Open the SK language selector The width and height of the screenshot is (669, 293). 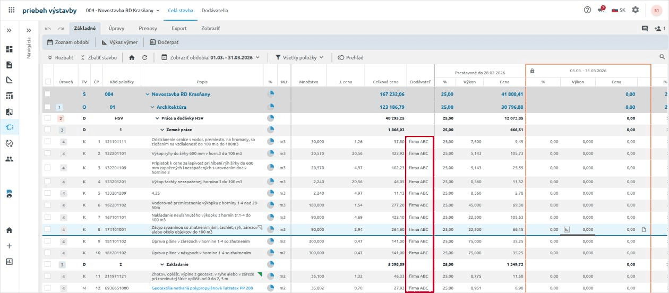click(619, 10)
